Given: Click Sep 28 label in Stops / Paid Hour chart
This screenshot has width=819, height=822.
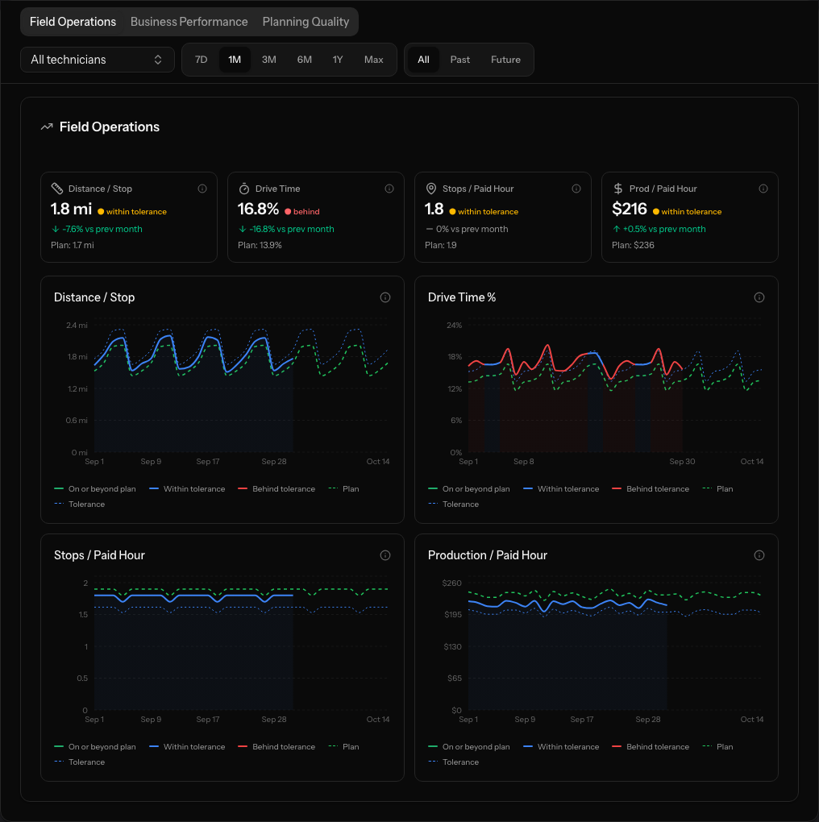Looking at the screenshot, I should click(x=274, y=719).
